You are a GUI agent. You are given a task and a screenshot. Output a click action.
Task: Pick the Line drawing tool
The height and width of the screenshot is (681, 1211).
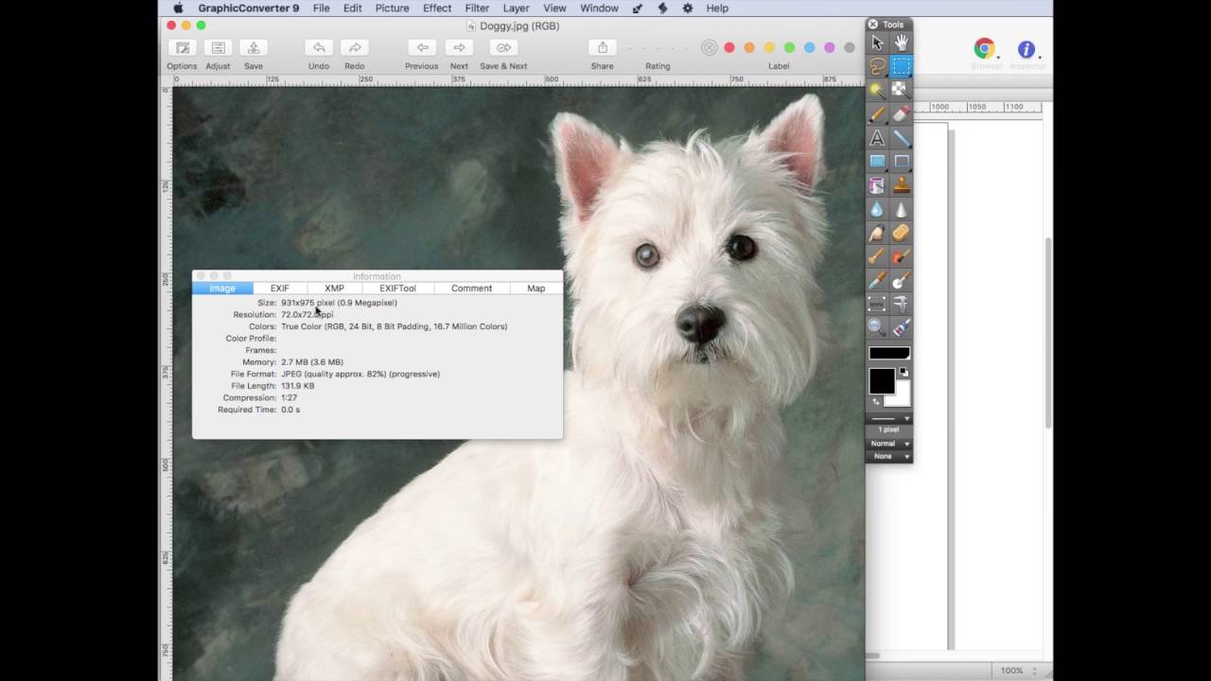[902, 138]
